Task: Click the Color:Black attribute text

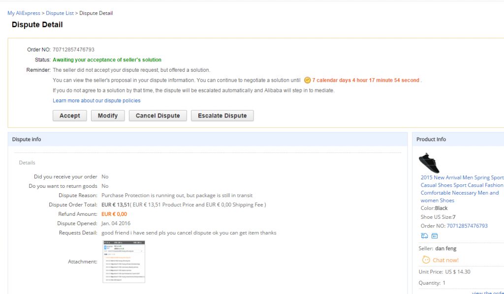Action: point(434,208)
